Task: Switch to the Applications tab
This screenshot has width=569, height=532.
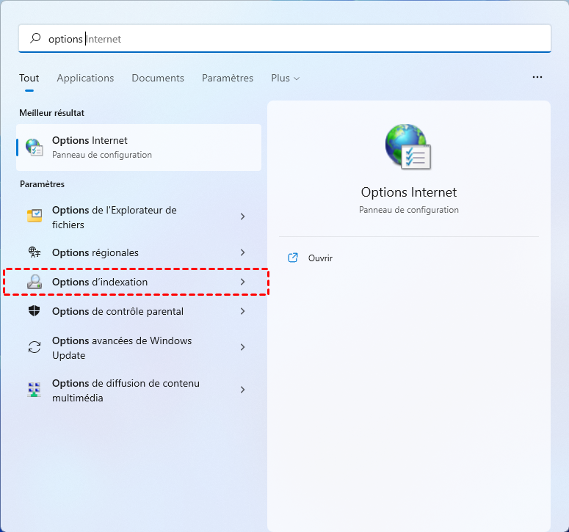Action: point(85,78)
